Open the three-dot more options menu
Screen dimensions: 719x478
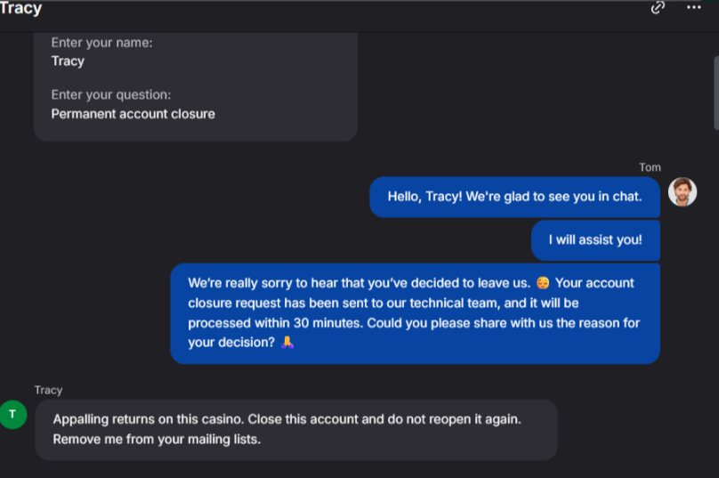tap(694, 8)
